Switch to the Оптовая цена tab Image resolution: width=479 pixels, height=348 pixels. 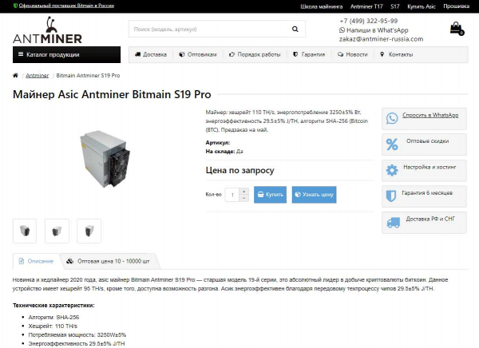pos(109,261)
